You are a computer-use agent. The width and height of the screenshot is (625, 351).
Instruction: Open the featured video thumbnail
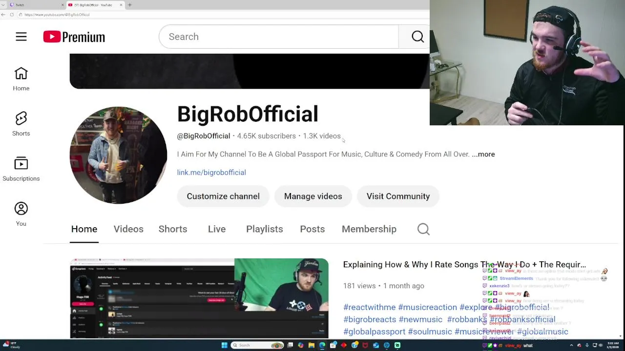199,298
